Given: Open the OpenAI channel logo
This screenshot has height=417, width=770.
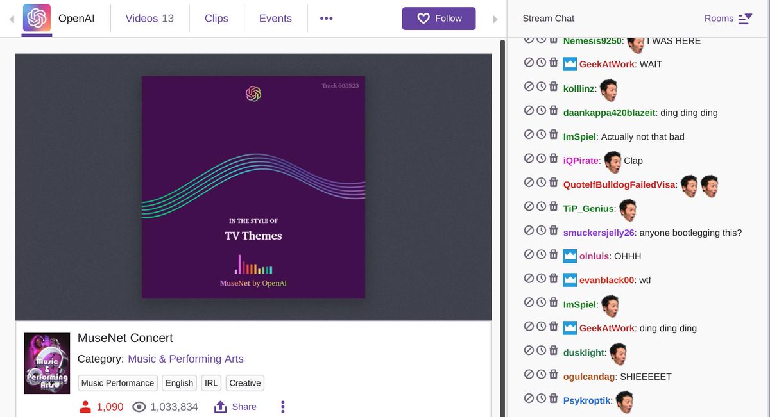Looking at the screenshot, I should [x=37, y=18].
